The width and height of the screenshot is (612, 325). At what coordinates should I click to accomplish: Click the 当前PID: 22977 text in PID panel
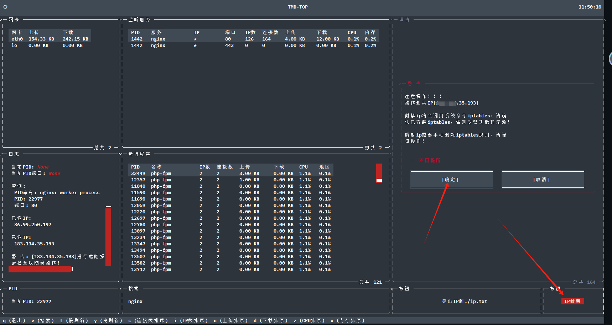pos(31,302)
